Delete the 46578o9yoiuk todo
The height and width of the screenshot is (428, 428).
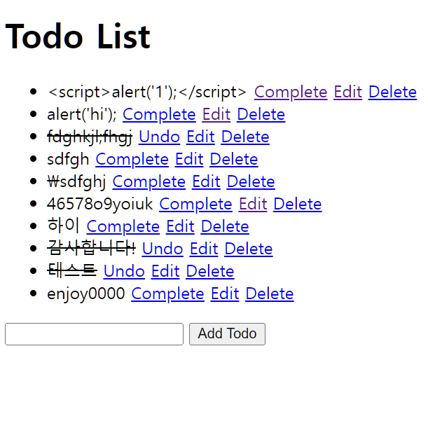pyautogui.click(x=298, y=205)
